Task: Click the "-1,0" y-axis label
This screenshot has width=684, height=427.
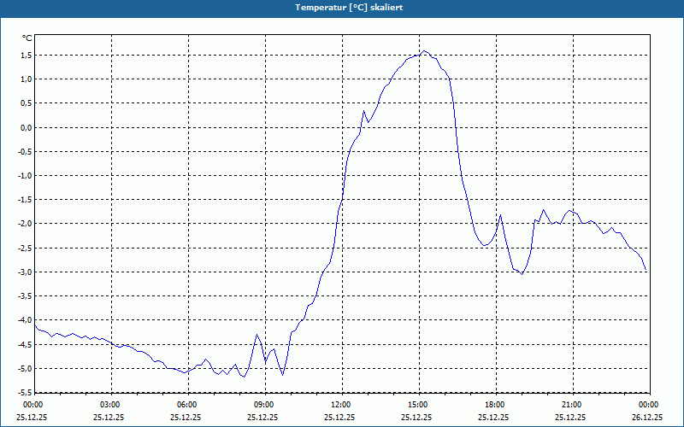Action: pos(26,176)
